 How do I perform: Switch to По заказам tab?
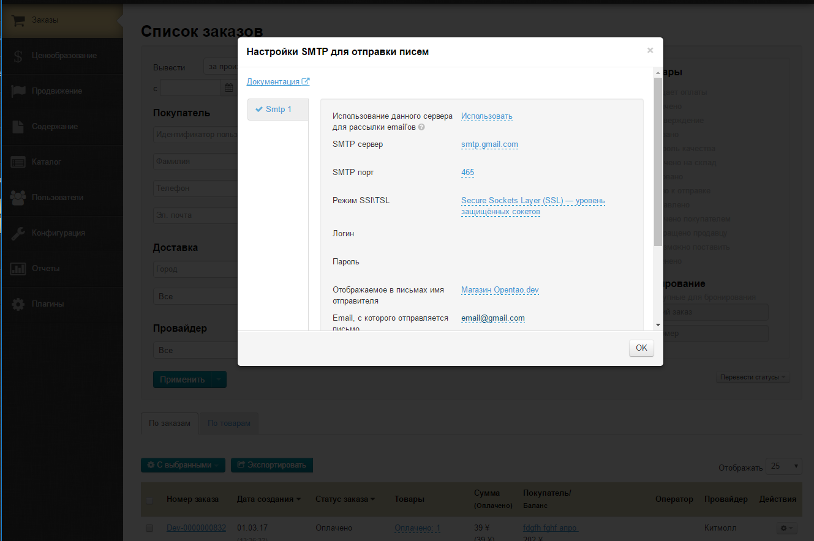tap(170, 423)
